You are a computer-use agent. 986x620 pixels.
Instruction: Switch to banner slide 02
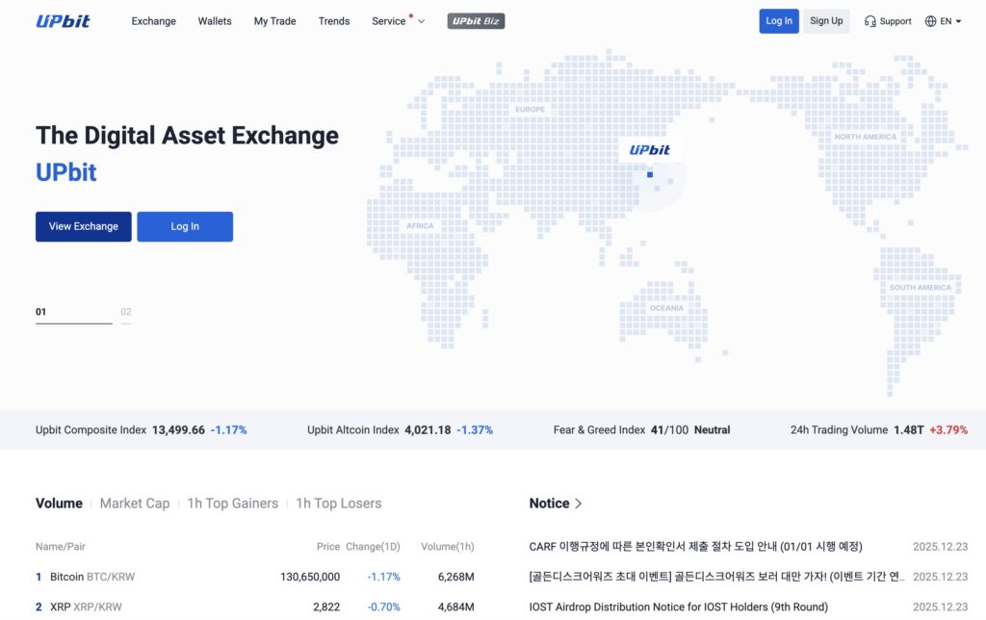[x=126, y=312]
